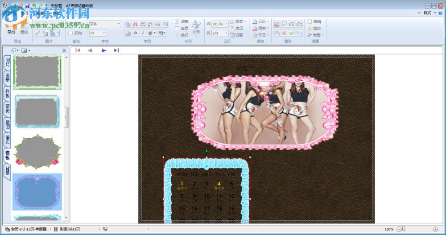Toggle the 反向 checkbox

[75, 33]
